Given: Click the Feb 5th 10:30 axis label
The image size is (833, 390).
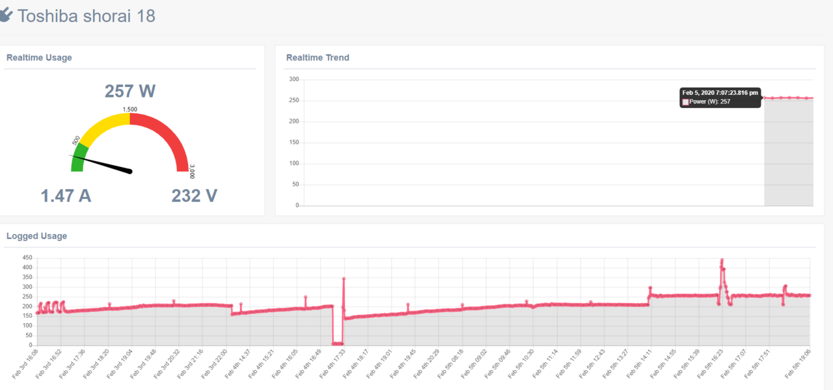Looking at the screenshot, I should point(523,363).
